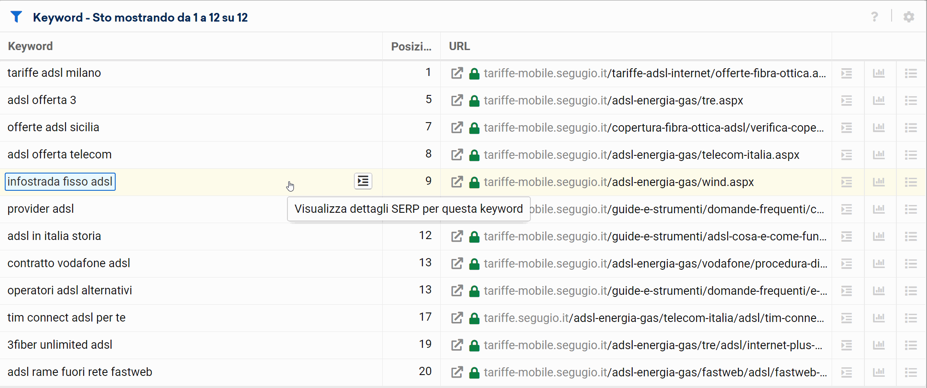Click the blue filter funnel icon
This screenshot has height=388, width=927.
tap(16, 17)
